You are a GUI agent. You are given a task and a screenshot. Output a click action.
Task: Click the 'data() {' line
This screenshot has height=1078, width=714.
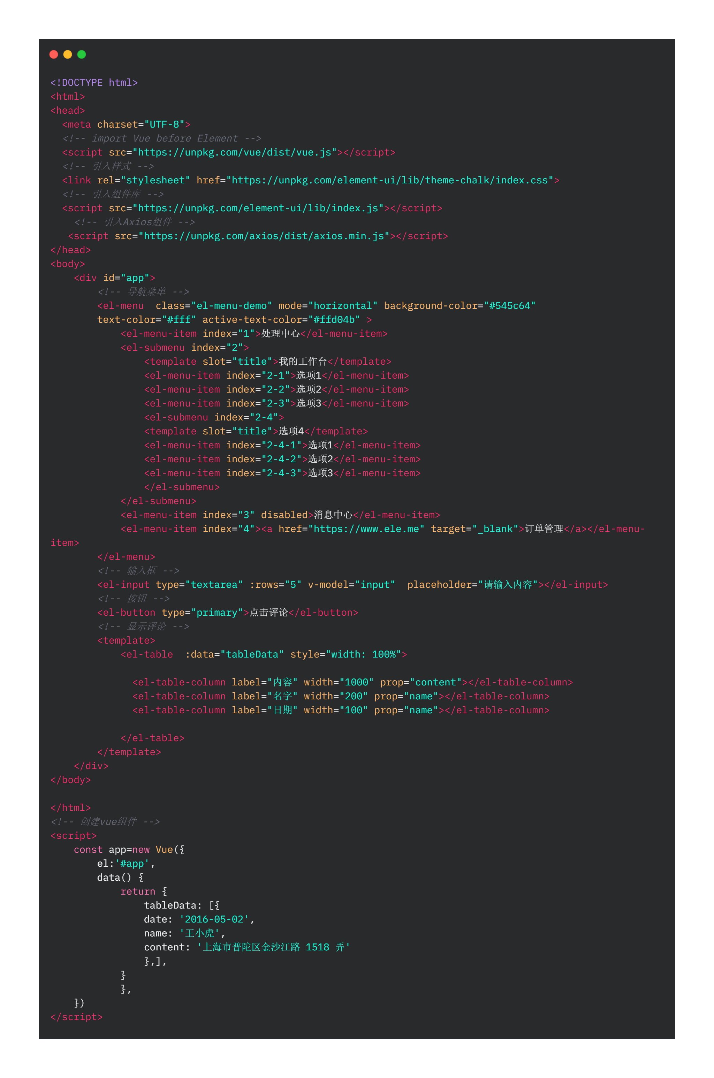point(120,878)
